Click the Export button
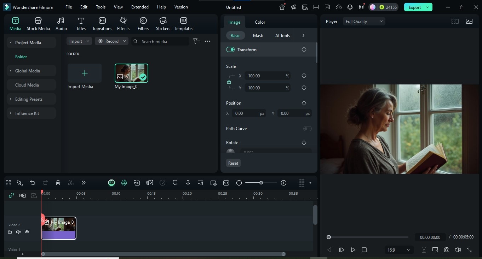 (x=418, y=7)
